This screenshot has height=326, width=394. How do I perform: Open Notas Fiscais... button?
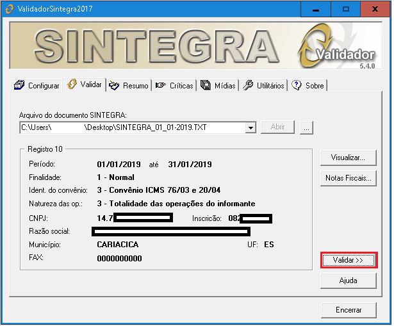[350, 179]
